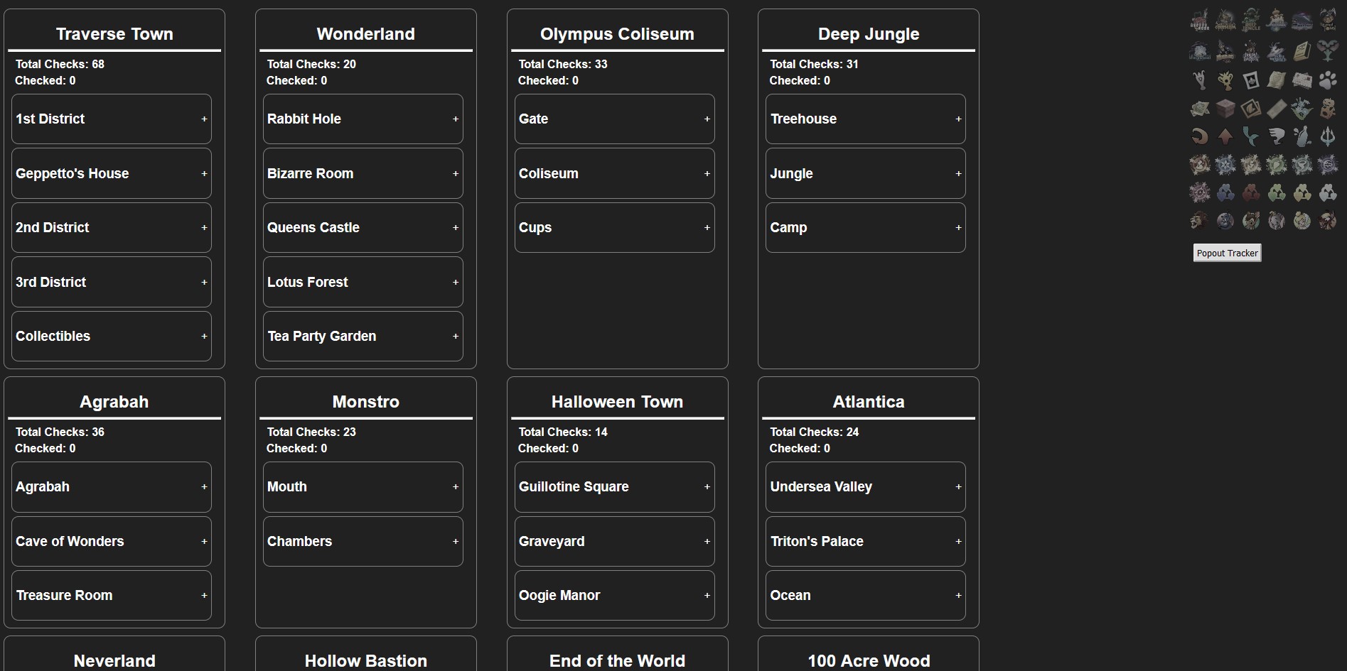The height and width of the screenshot is (671, 1347).
Task: Open the Guillotine Square checks
Action: coord(615,487)
